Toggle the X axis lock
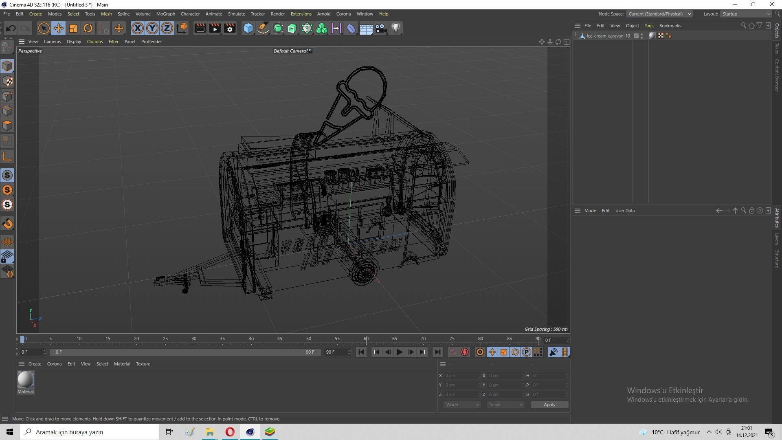782x440 pixels. tap(138, 28)
